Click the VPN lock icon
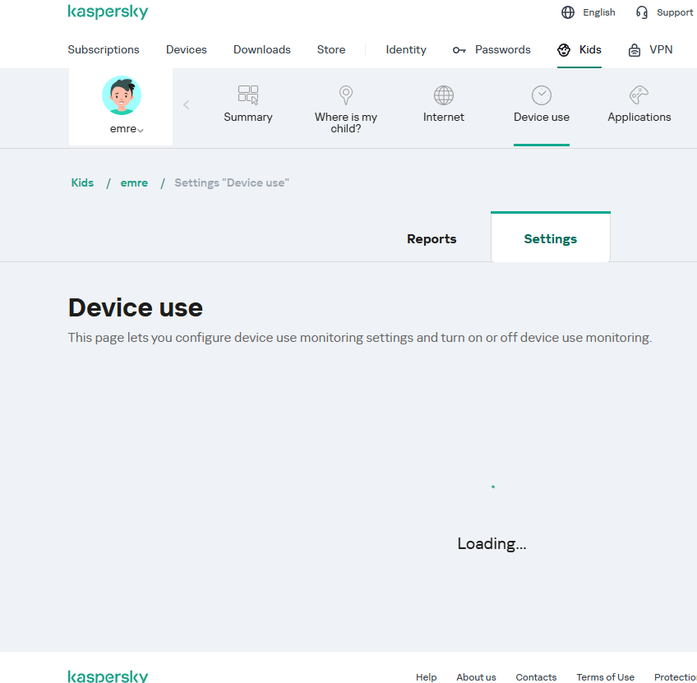Image resolution: width=697 pixels, height=683 pixels. pyautogui.click(x=635, y=50)
